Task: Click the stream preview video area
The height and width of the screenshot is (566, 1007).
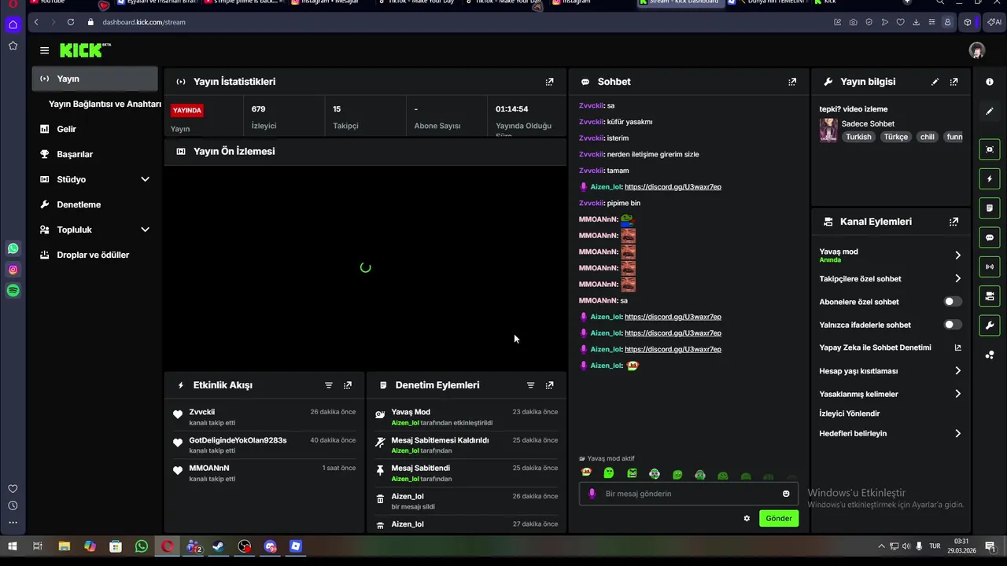Action: (x=365, y=267)
